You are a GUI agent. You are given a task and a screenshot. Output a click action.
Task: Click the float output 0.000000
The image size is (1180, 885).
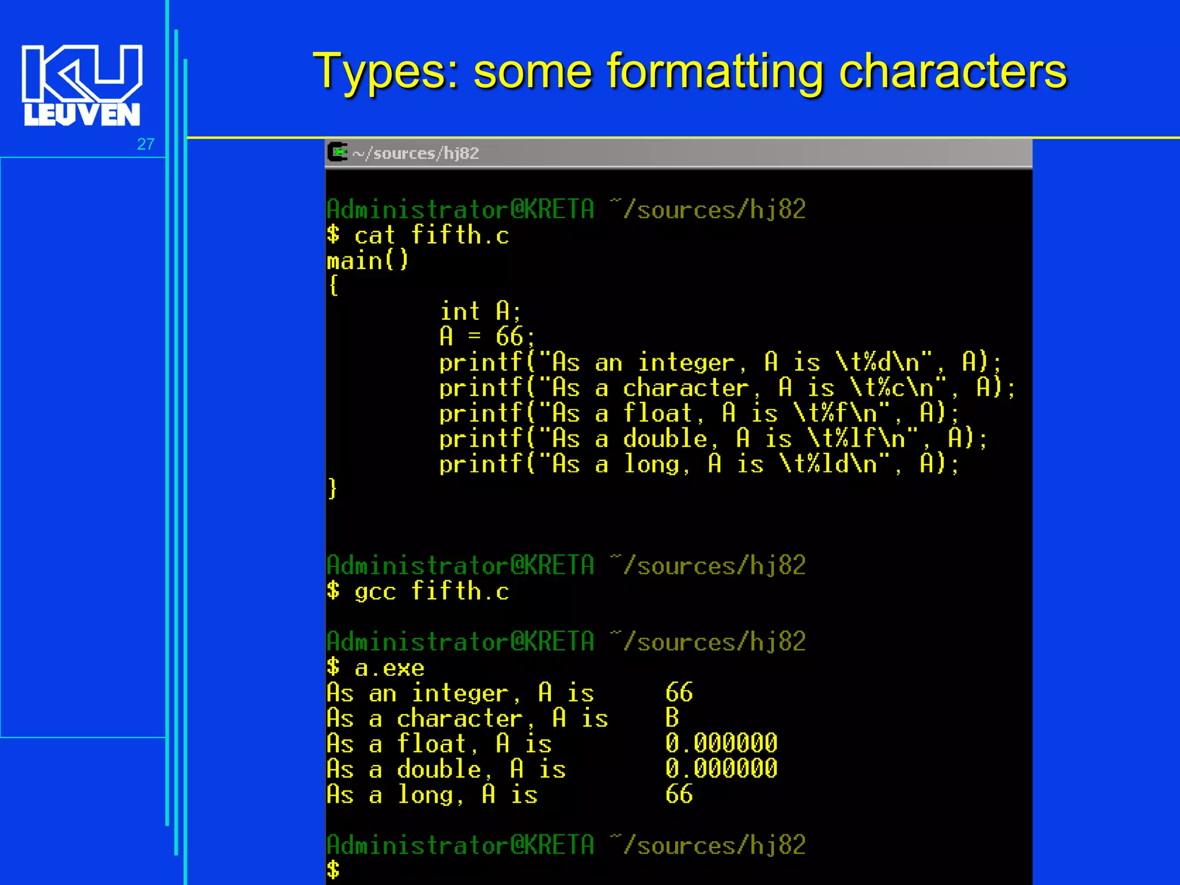pyautogui.click(x=721, y=743)
